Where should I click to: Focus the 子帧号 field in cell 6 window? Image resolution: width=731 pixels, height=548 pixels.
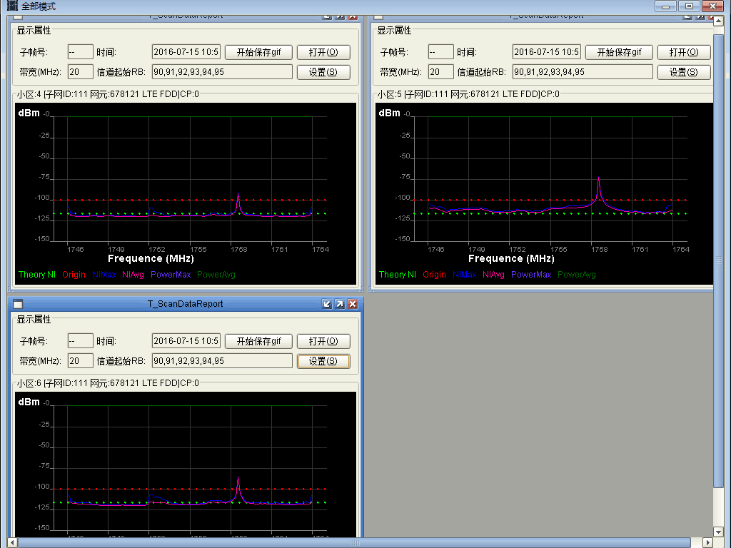tap(80, 340)
